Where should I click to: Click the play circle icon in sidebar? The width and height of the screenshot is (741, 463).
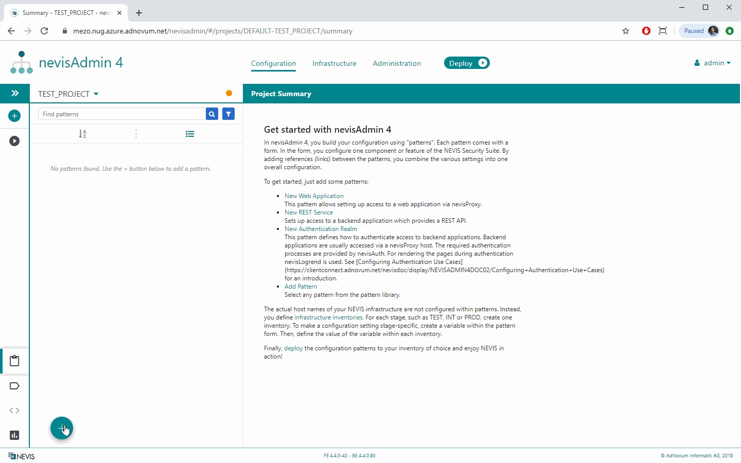[x=14, y=141]
